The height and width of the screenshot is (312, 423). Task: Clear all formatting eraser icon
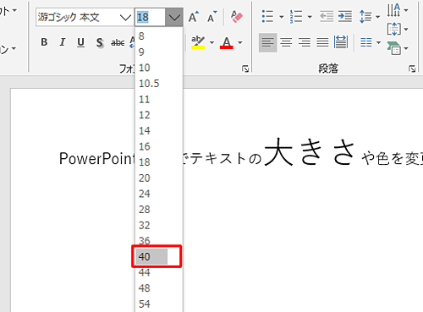click(x=237, y=17)
